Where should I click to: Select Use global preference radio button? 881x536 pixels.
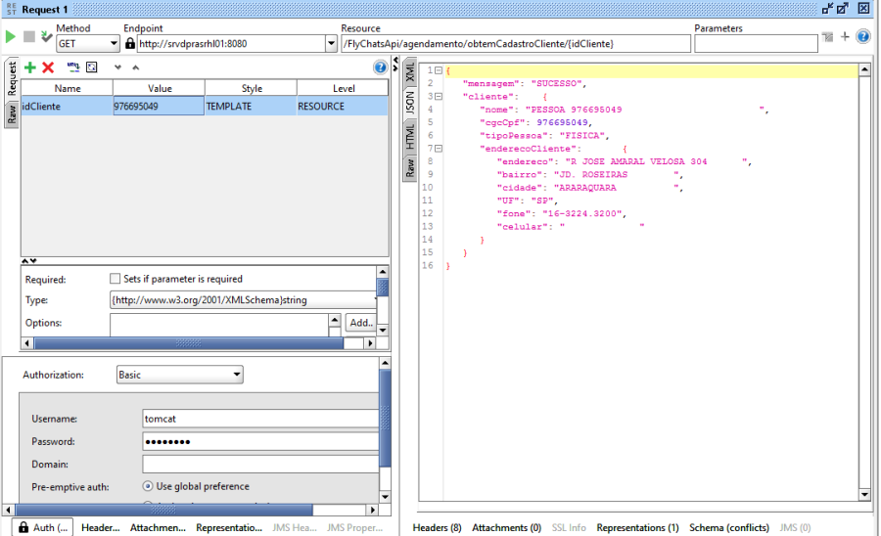point(148,486)
